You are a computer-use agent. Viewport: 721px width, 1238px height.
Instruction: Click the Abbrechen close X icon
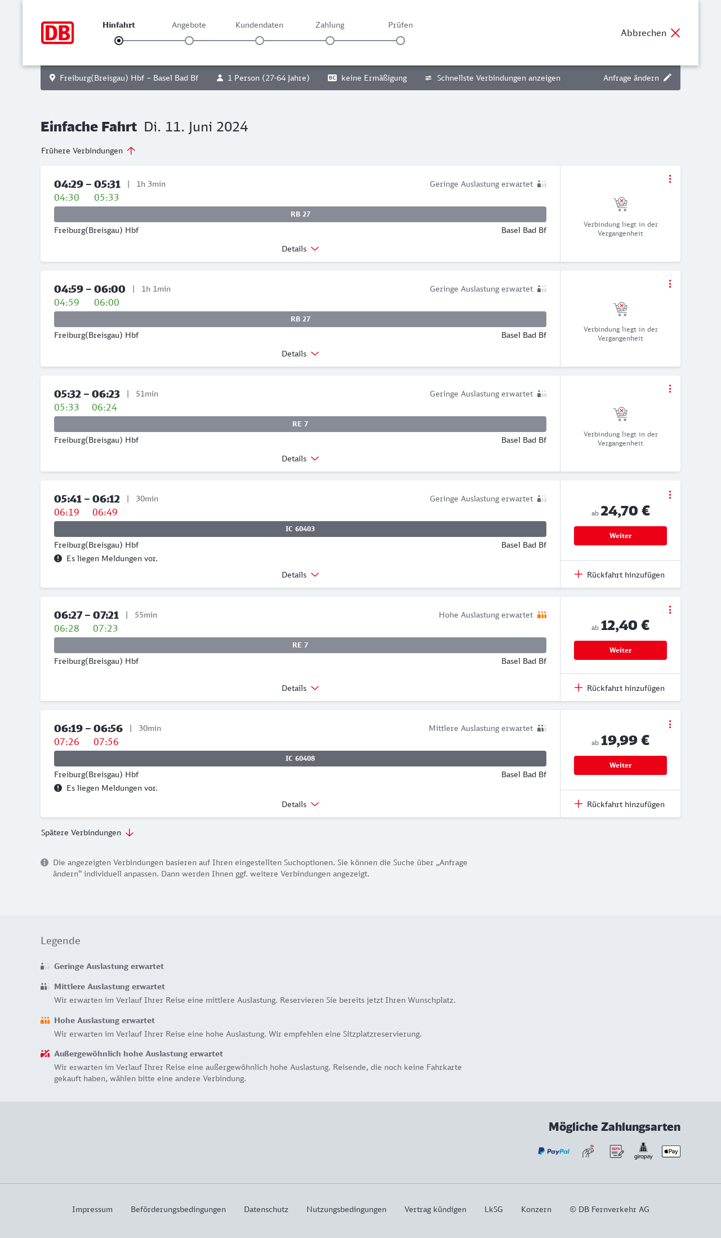(x=675, y=33)
